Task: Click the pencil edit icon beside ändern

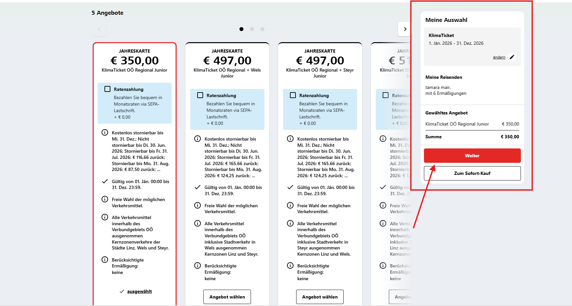Action: pos(512,57)
